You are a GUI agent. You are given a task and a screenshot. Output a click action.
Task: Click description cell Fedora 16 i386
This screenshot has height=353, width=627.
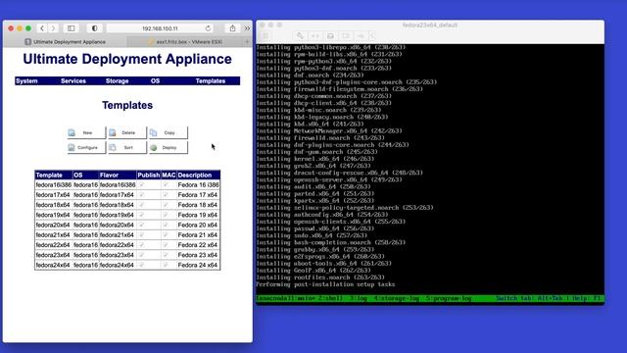pos(198,185)
